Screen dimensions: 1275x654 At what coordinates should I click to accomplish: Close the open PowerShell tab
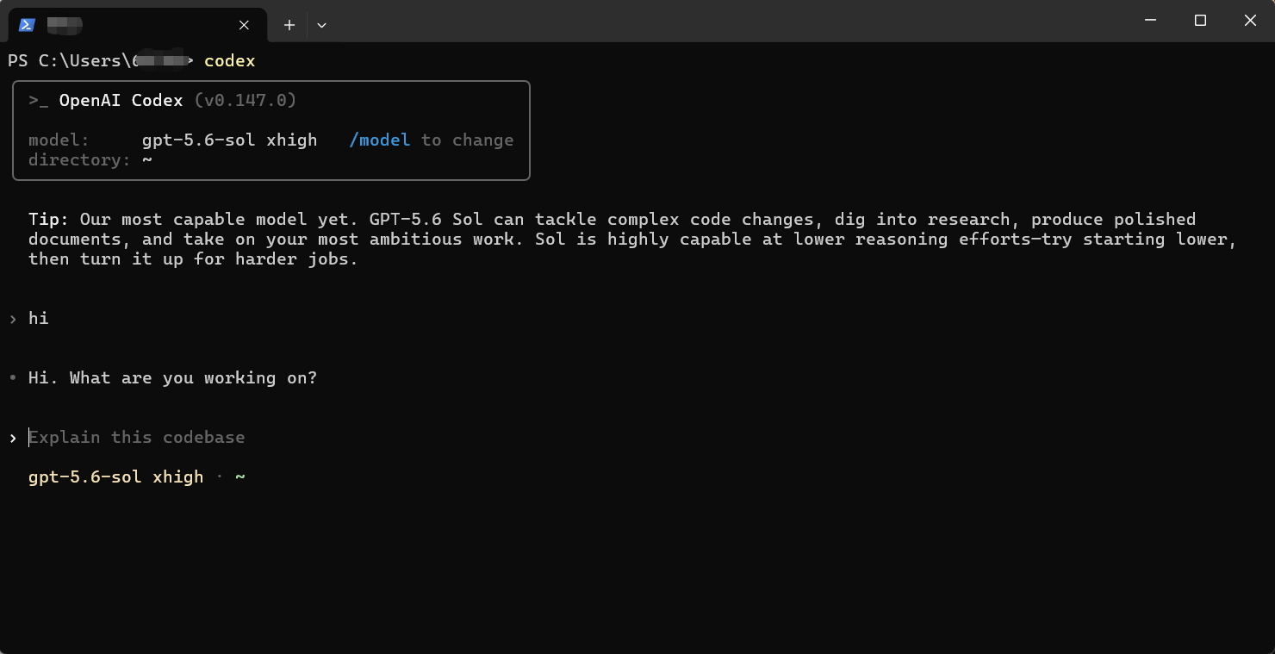pyautogui.click(x=244, y=25)
